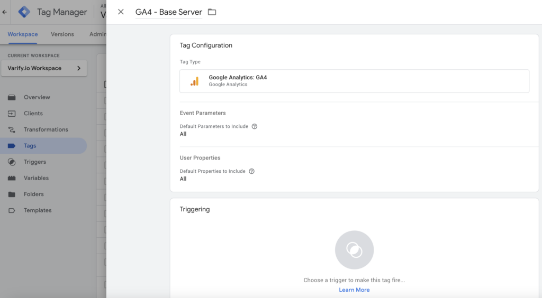Click the Transformations icon in sidebar
This screenshot has height=298, width=542.
point(12,129)
